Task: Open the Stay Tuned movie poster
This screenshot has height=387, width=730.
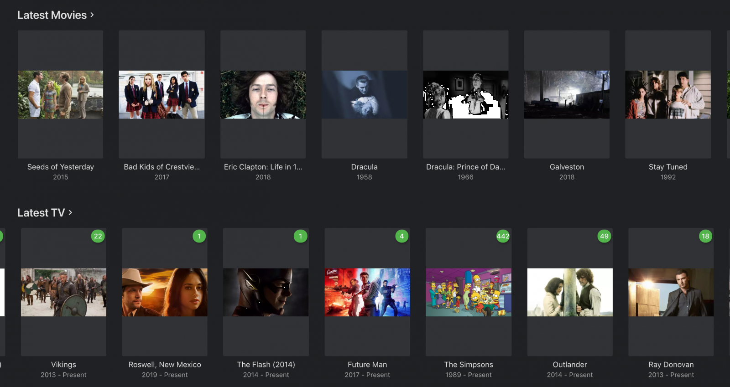Action: tap(668, 94)
